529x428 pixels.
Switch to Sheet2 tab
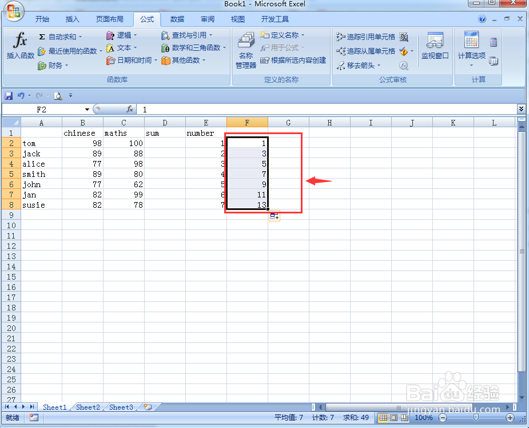[88, 407]
